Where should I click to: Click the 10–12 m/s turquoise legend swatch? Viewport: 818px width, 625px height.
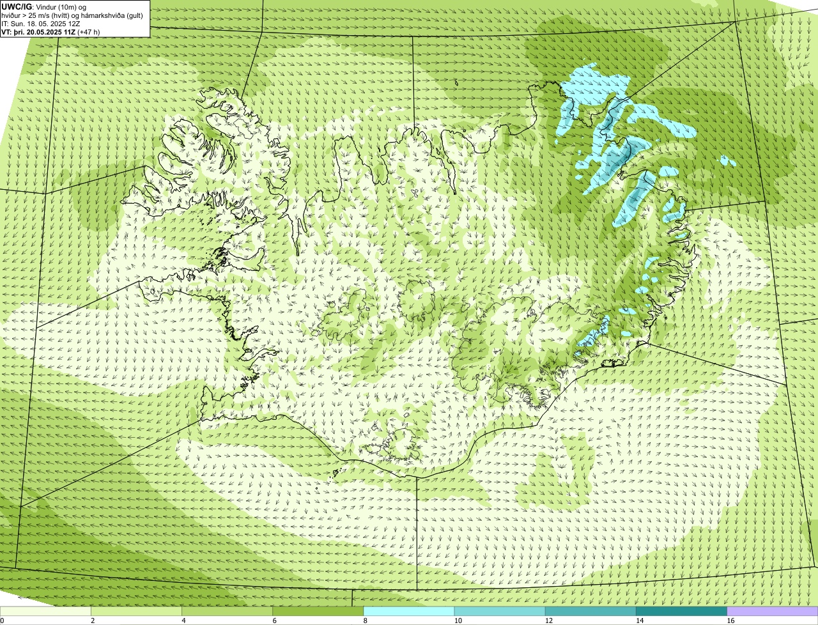point(500,612)
